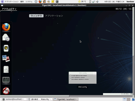Open the file cabinet icon in dash

(x=6, y=69)
